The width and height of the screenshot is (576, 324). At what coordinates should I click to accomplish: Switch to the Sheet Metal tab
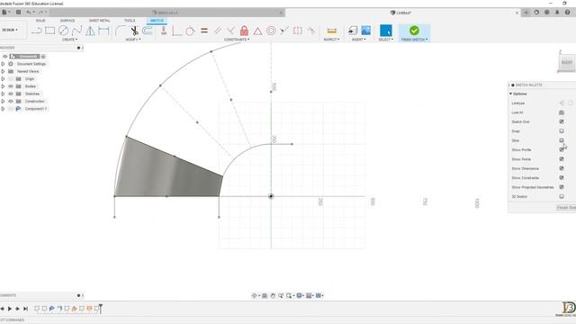click(x=99, y=21)
